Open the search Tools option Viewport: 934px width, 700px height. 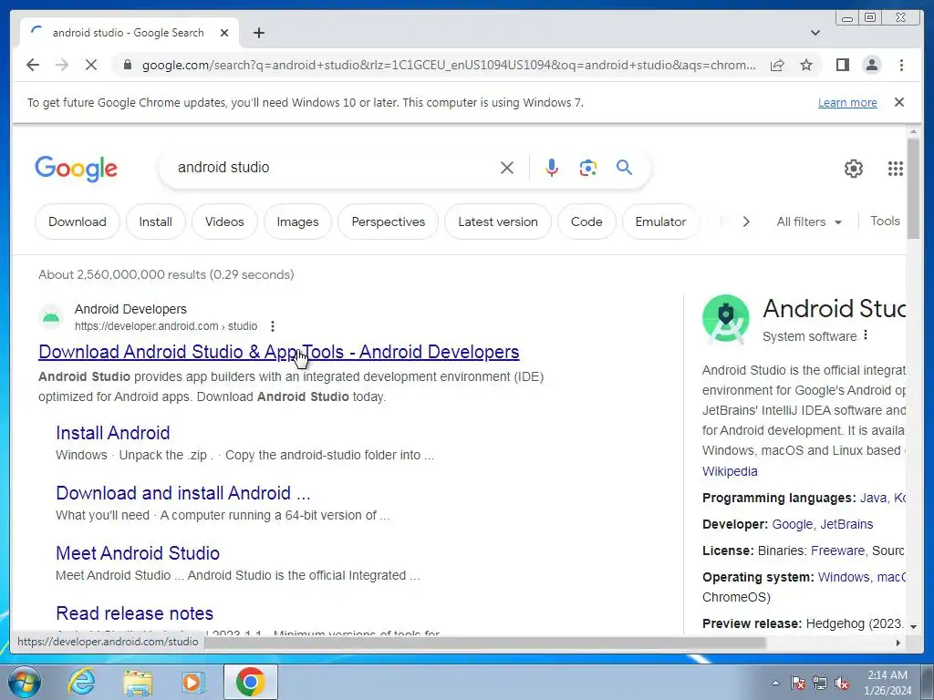click(885, 221)
